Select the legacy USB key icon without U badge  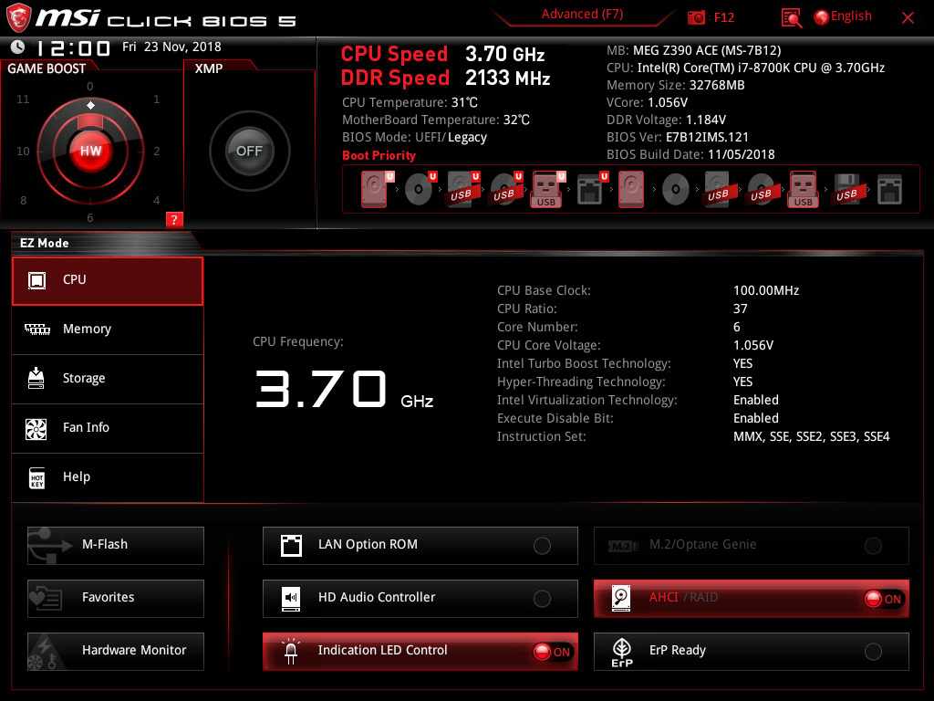point(803,189)
